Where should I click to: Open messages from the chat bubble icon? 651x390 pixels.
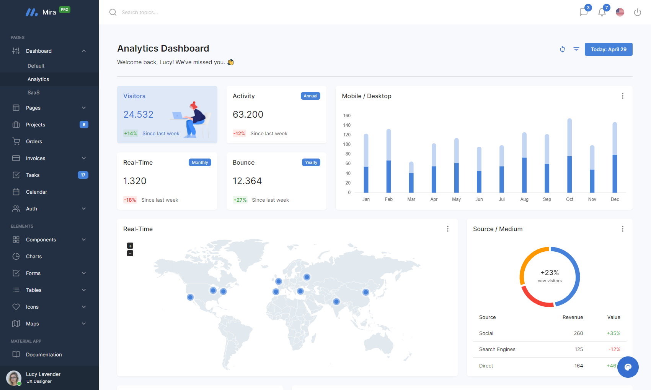pyautogui.click(x=583, y=13)
